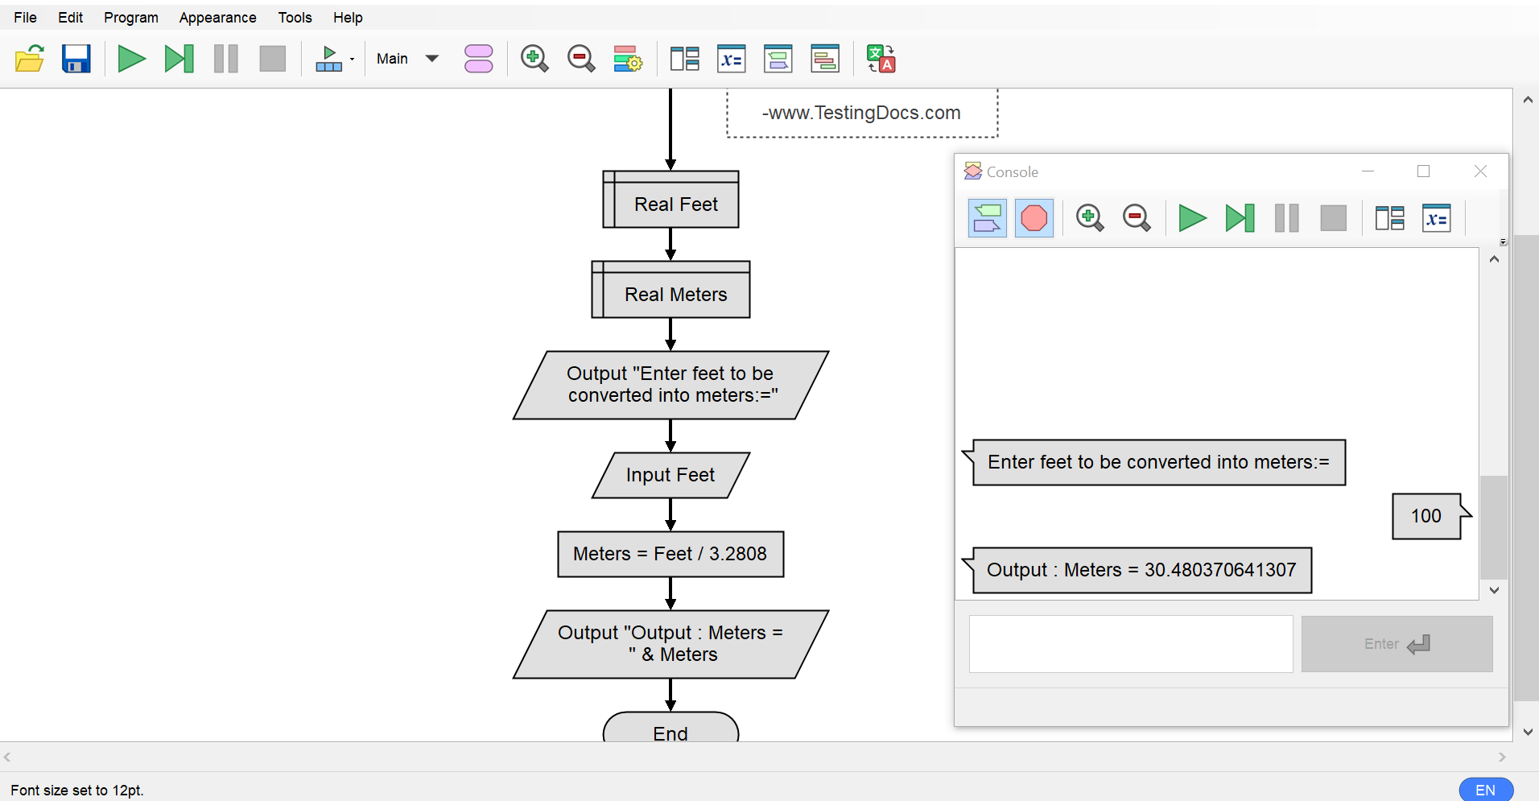Open the Excel translate/export icon
The image size is (1539, 801).
(x=881, y=59)
